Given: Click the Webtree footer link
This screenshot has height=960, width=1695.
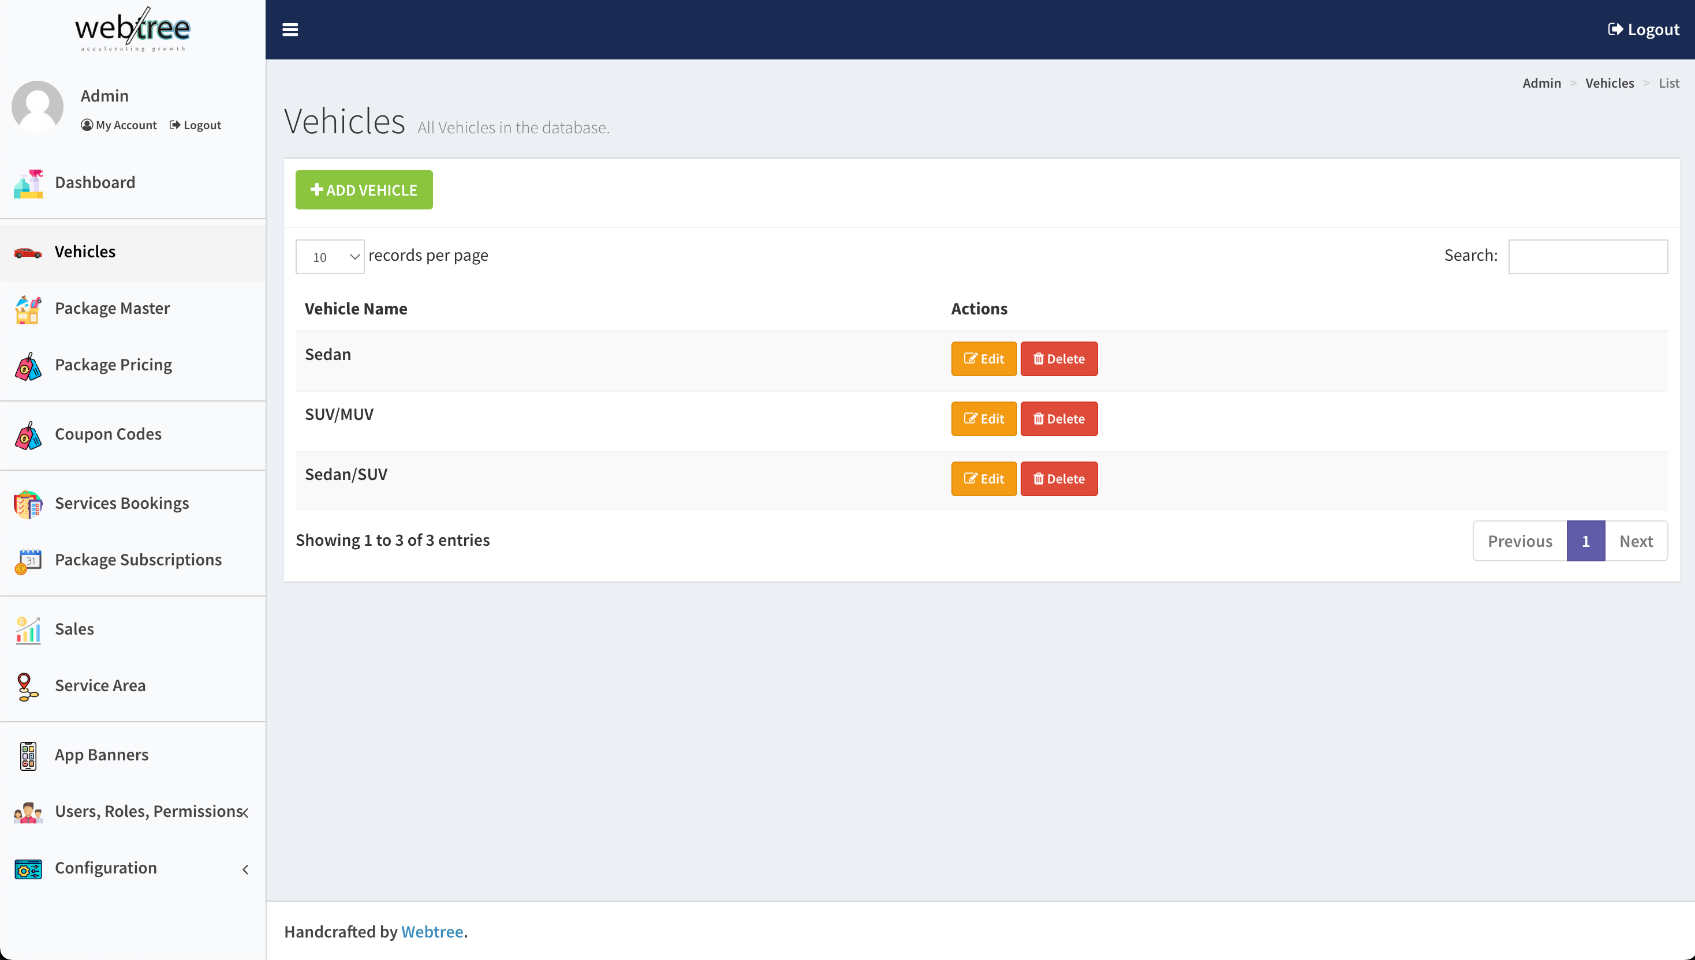Looking at the screenshot, I should pos(432,932).
